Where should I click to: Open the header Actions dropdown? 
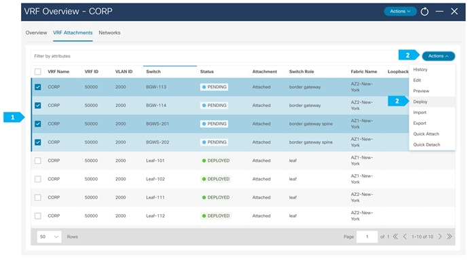[400, 12]
